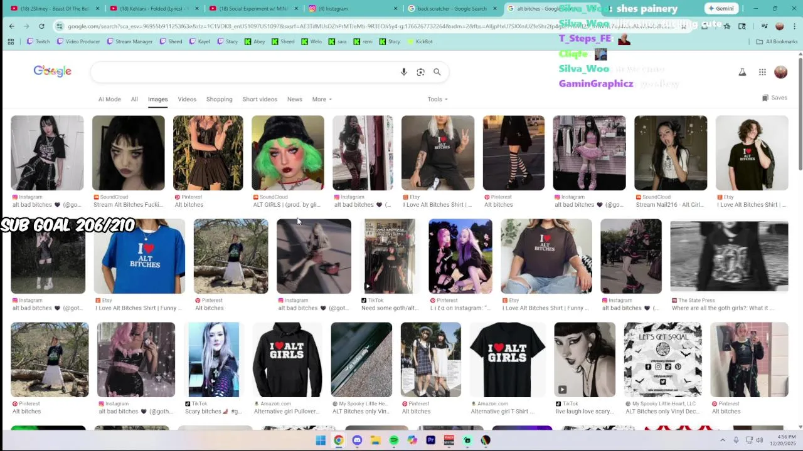
Task: Click the Gemini button in tab strip
Action: coord(721,9)
